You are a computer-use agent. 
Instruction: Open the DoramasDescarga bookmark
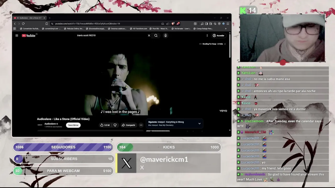pyautogui.click(x=96, y=28)
